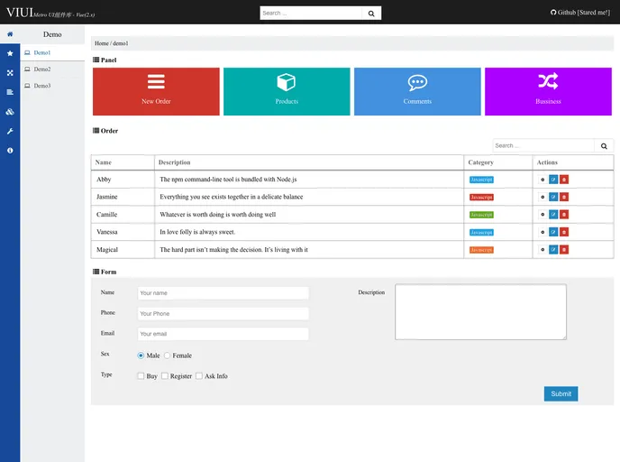Delete the Jasmine row
620x462 pixels.
pos(564,197)
